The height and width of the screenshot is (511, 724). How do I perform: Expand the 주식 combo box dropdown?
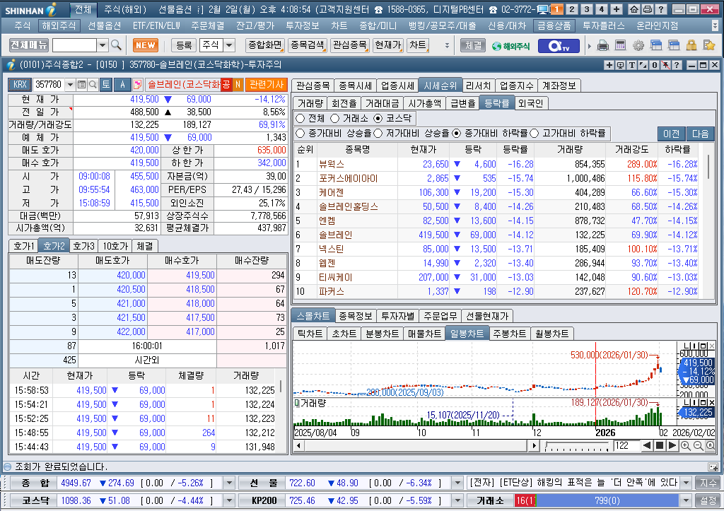(x=229, y=45)
